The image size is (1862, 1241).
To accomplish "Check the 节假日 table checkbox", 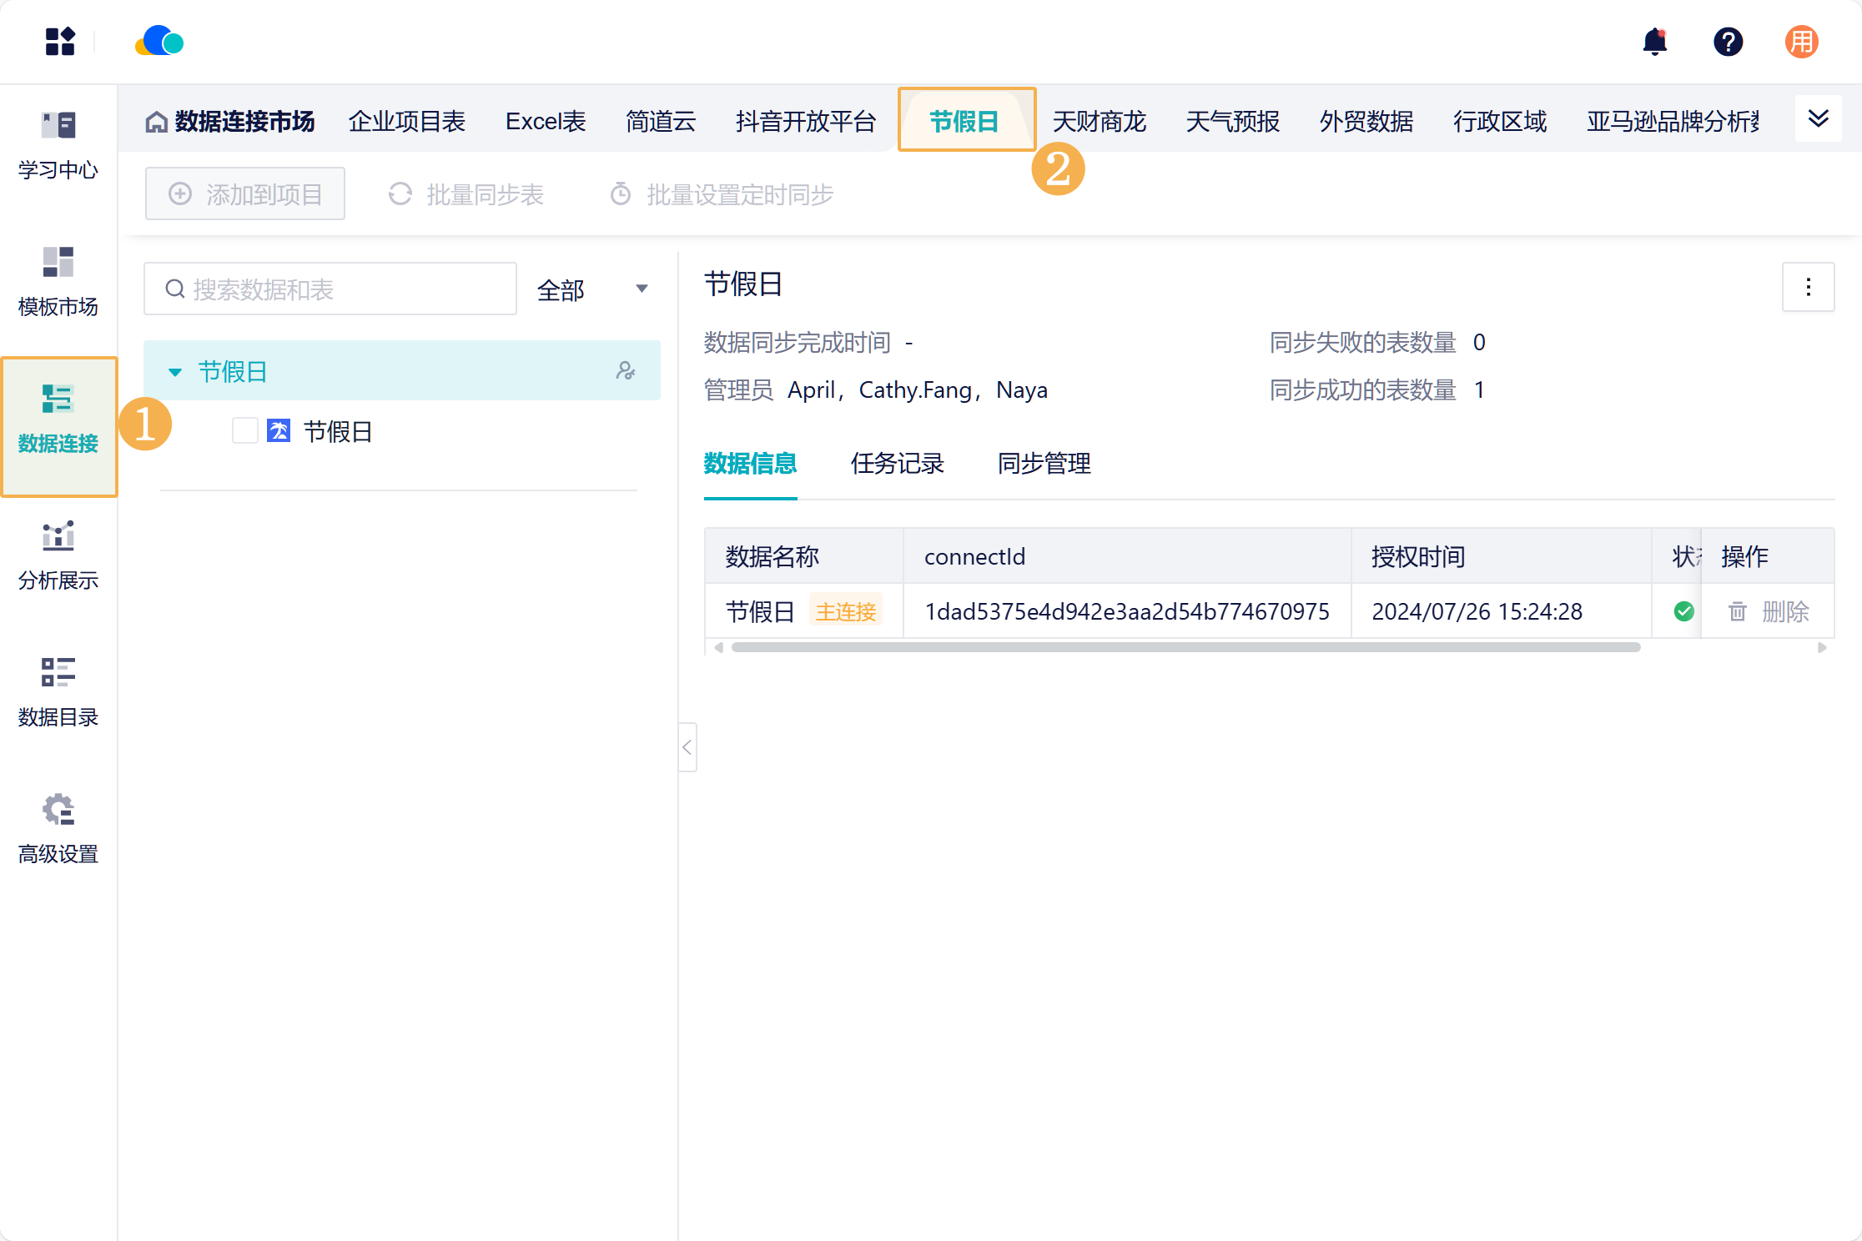I will pyautogui.click(x=244, y=431).
